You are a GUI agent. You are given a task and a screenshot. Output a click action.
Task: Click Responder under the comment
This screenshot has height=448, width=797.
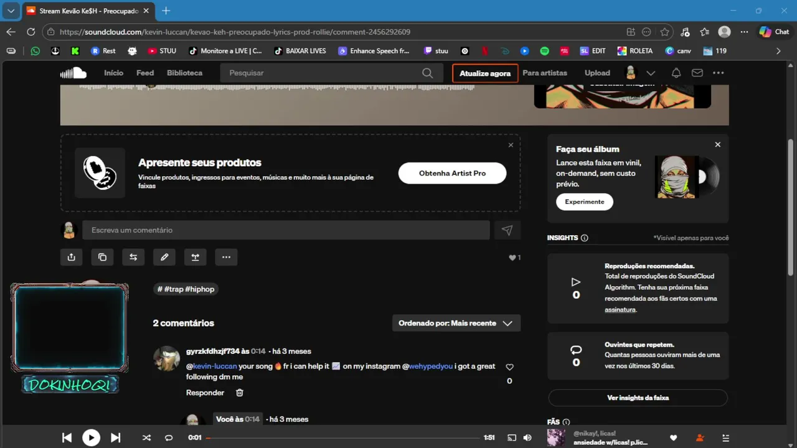pyautogui.click(x=205, y=393)
